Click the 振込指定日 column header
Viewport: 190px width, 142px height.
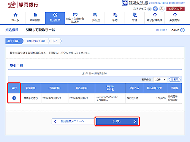pyautogui.click(x=81, y=88)
